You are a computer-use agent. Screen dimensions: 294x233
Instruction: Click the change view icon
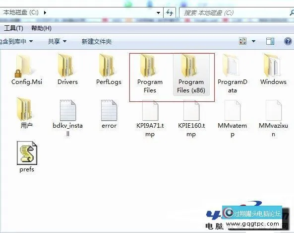point(243,41)
